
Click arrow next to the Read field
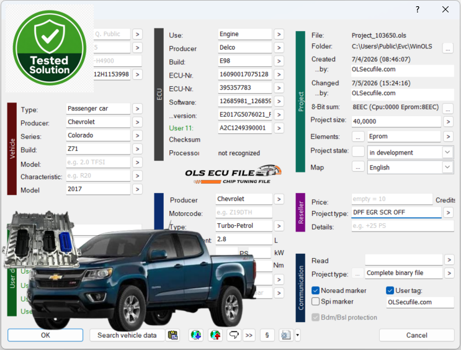coord(449,259)
